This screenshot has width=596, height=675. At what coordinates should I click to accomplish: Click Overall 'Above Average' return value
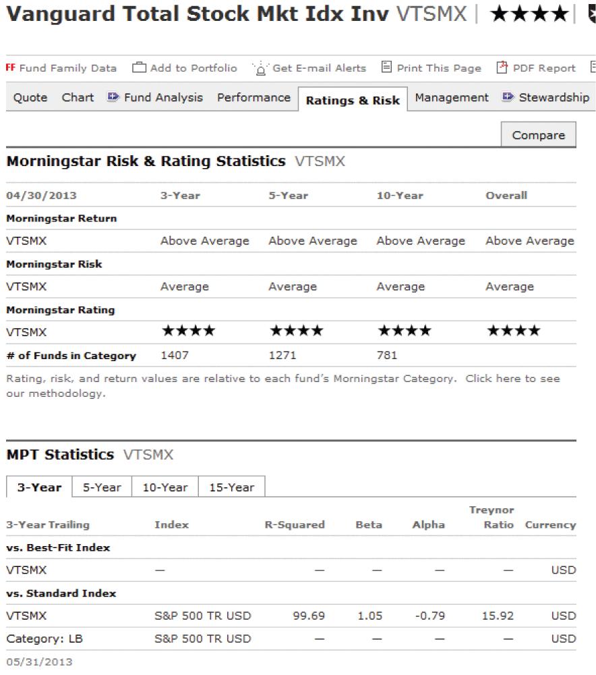(530, 241)
